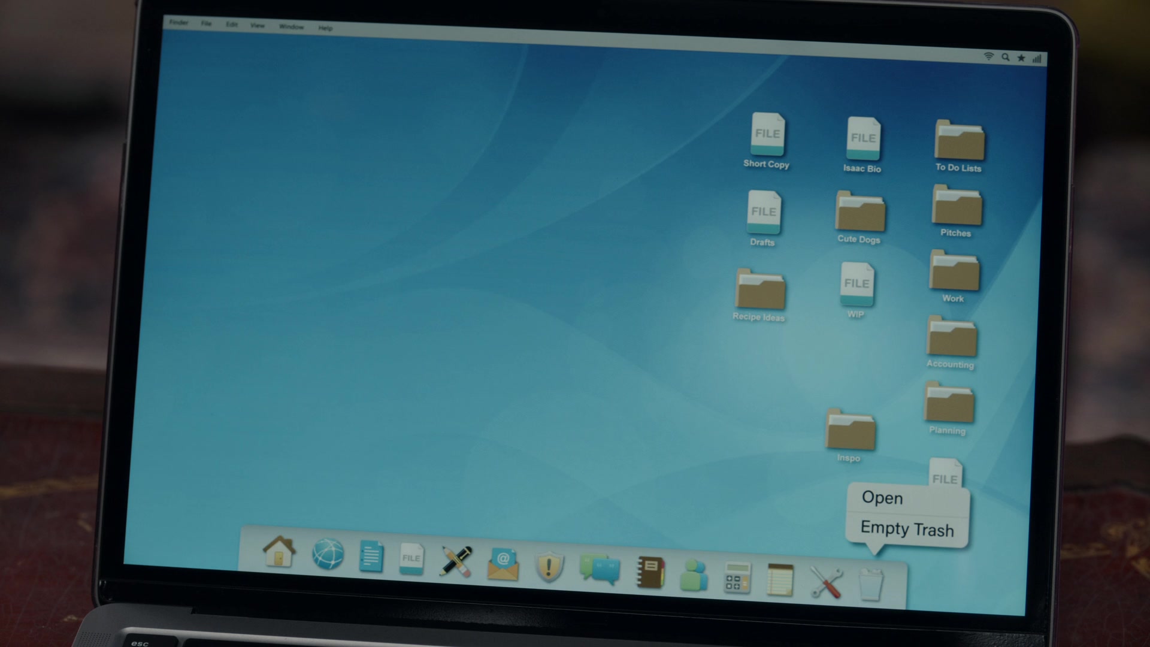1150x647 pixels.
Task: Select the Planning folder
Action: tap(949, 408)
